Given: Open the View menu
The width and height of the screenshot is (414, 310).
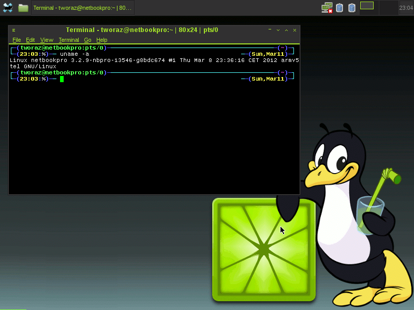Looking at the screenshot, I should [x=47, y=40].
